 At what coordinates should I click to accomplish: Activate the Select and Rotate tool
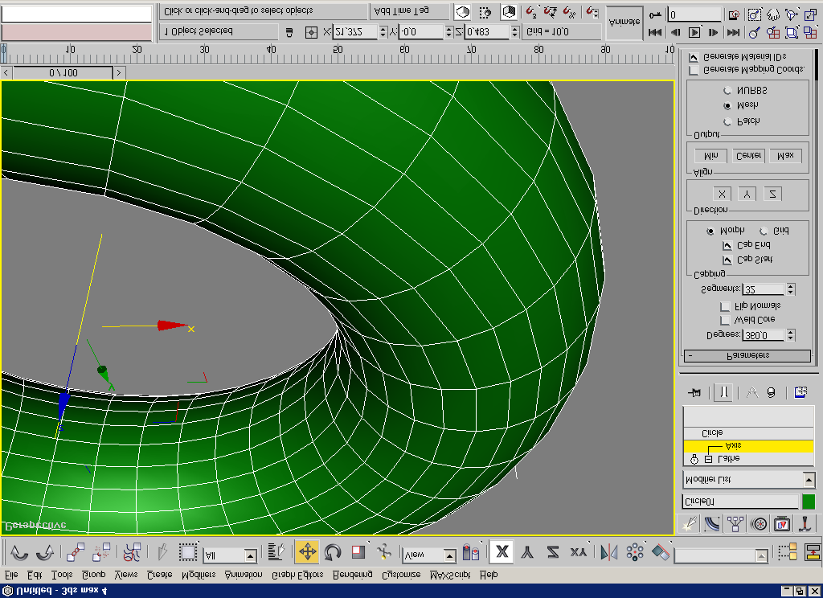333,552
